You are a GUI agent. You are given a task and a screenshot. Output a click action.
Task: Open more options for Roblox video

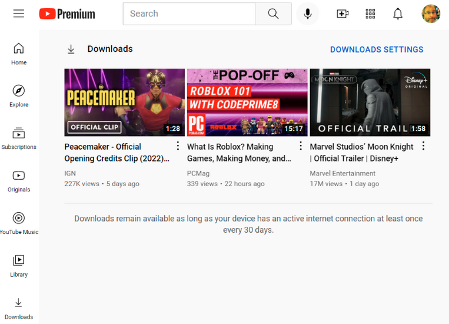[x=301, y=146]
